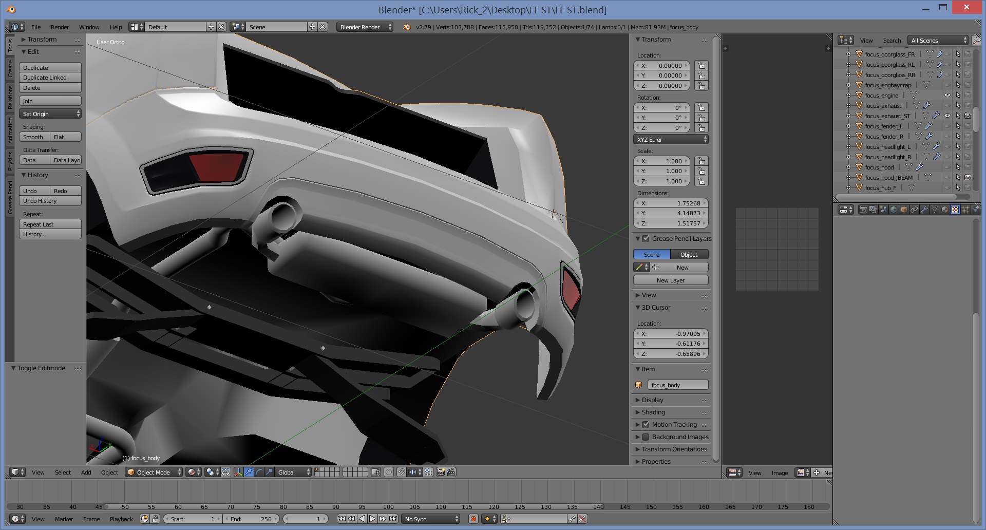Open the Select menu in 3D viewport
986x530 pixels.
63,472
